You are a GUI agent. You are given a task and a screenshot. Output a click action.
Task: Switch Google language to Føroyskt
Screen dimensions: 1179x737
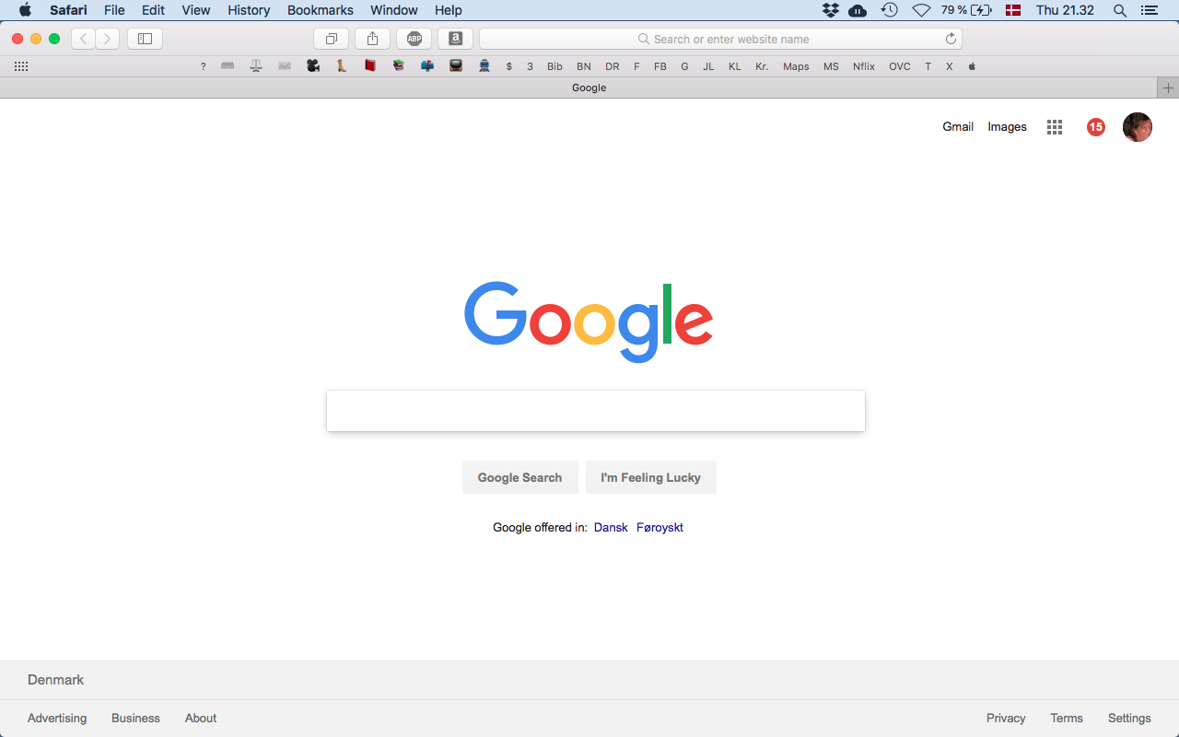click(x=660, y=528)
